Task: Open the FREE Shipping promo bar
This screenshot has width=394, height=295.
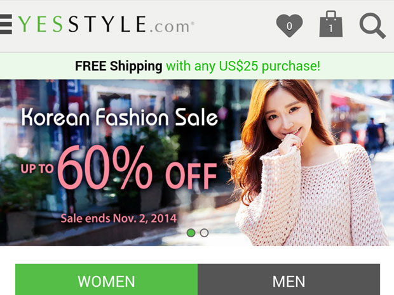Action: [x=197, y=66]
